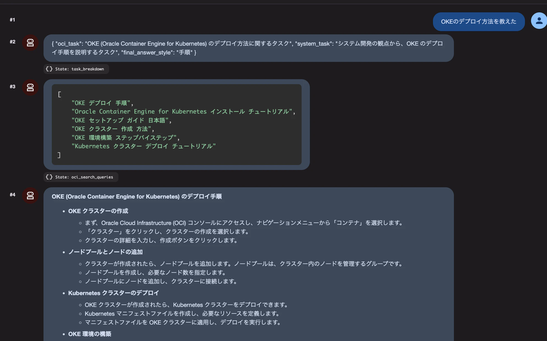547x341 pixels.
Task: Click the line starting 'クラスターが作成されたら、ノードプールを追加します'
Action: (245, 264)
